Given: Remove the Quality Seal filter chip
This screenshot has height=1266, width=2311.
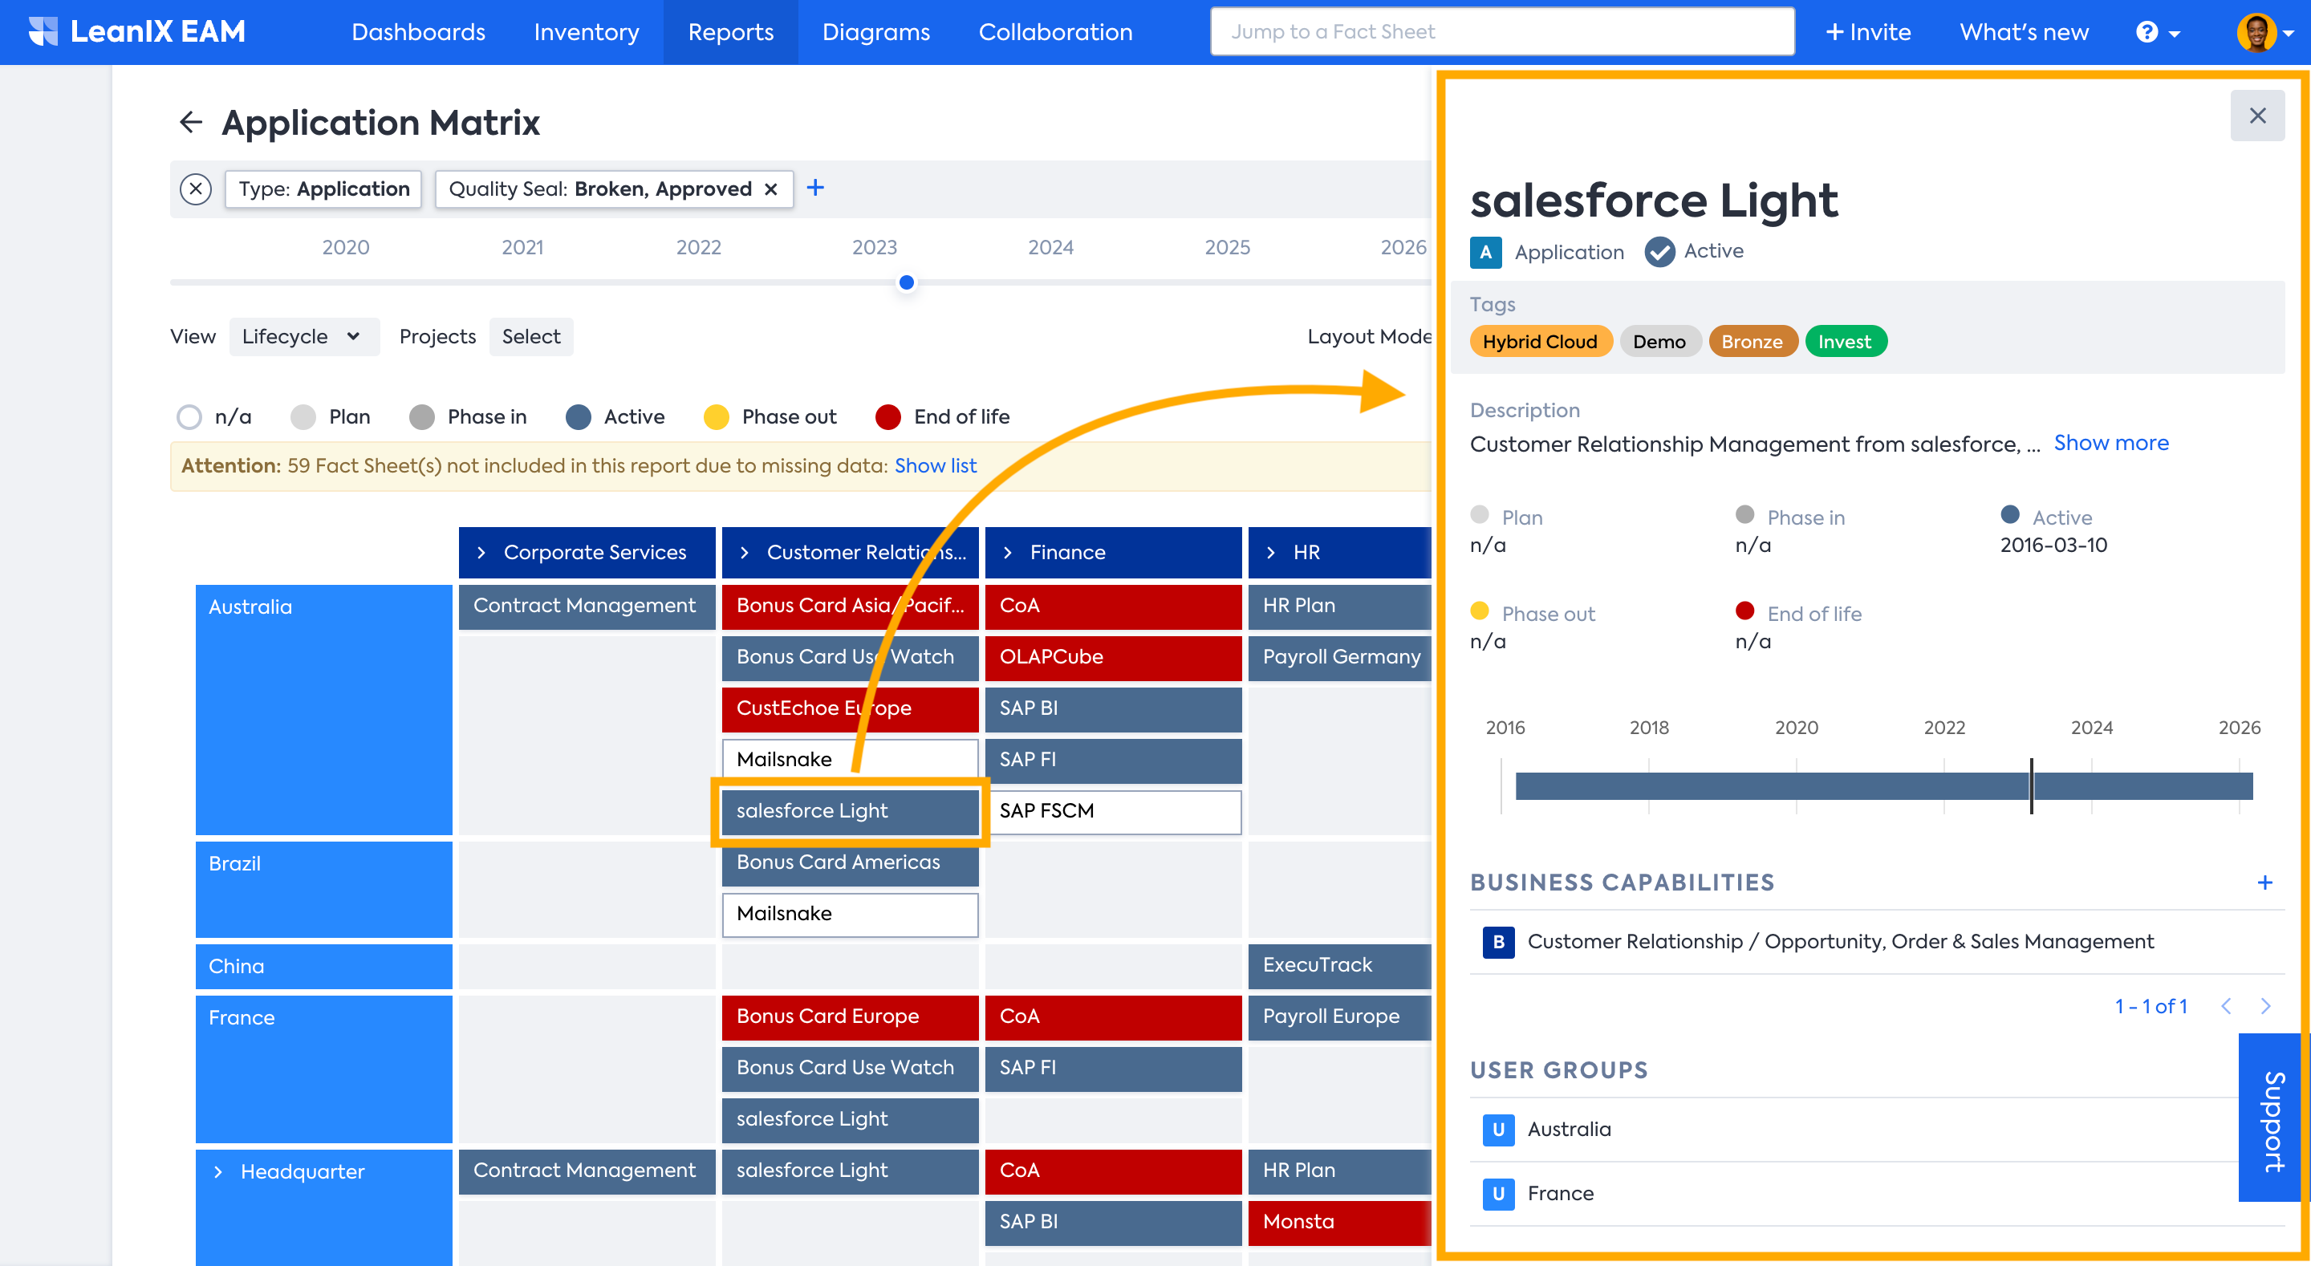Looking at the screenshot, I should pos(770,189).
